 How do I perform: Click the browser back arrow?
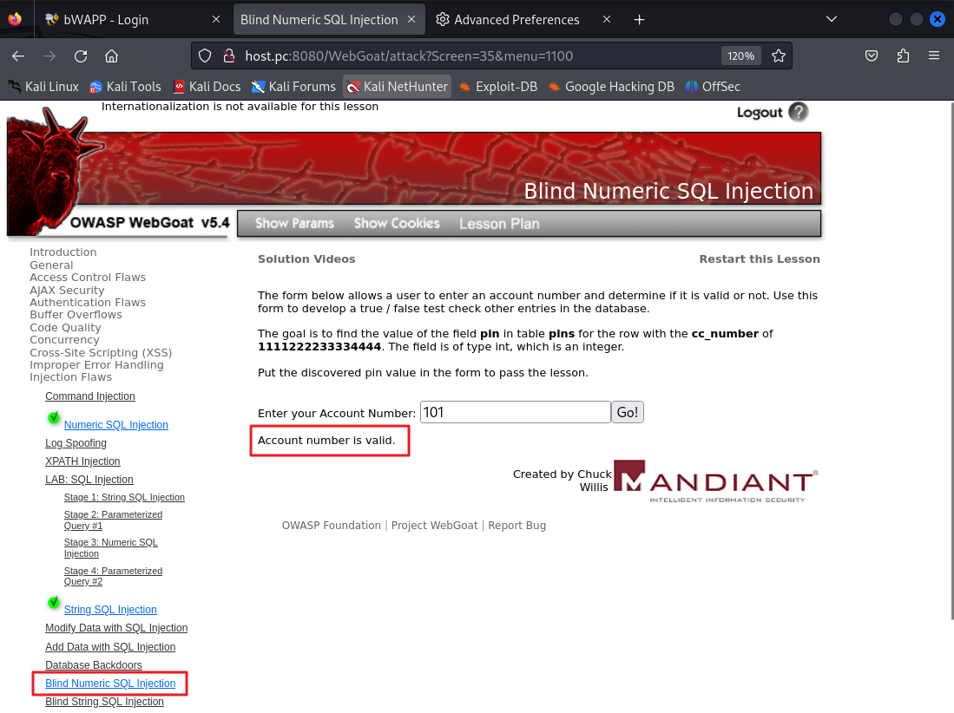click(18, 56)
